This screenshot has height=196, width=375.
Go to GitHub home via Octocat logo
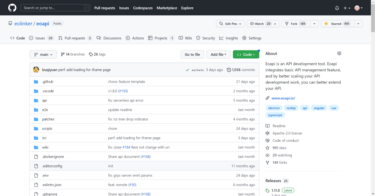[12, 8]
